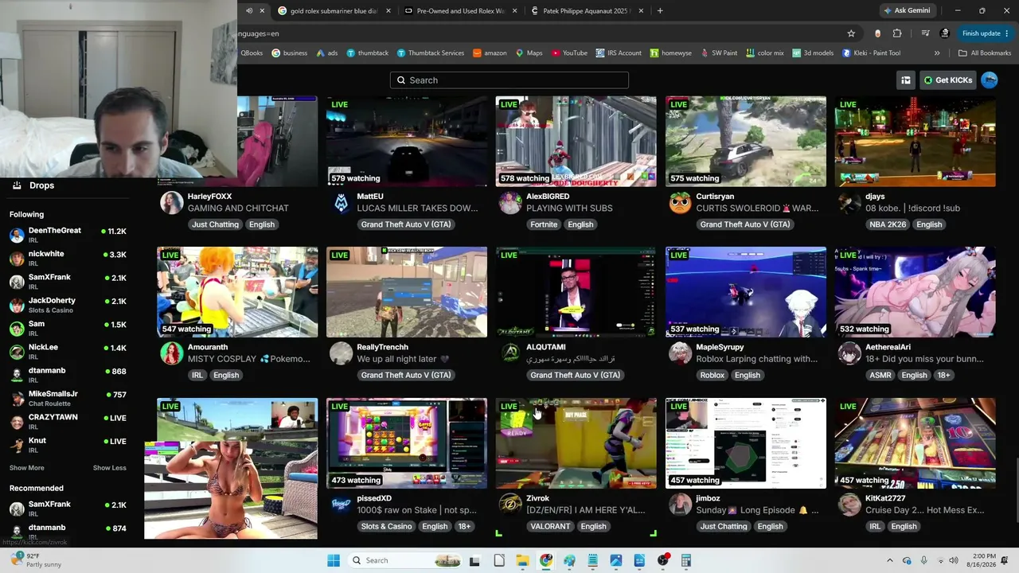Open Curtisryan channel avatar
The width and height of the screenshot is (1019, 573).
point(680,203)
